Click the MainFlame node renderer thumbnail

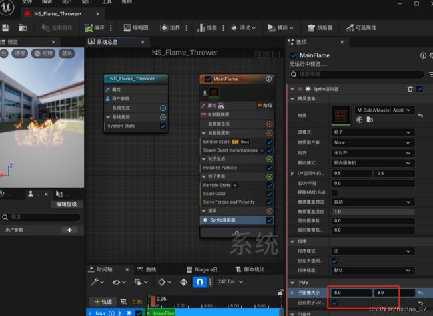coord(214,92)
